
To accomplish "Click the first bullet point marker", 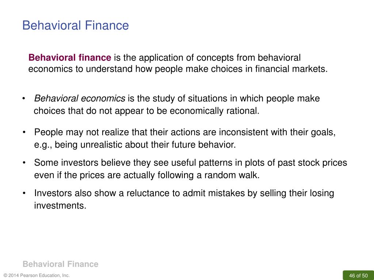I will pos(24,98).
